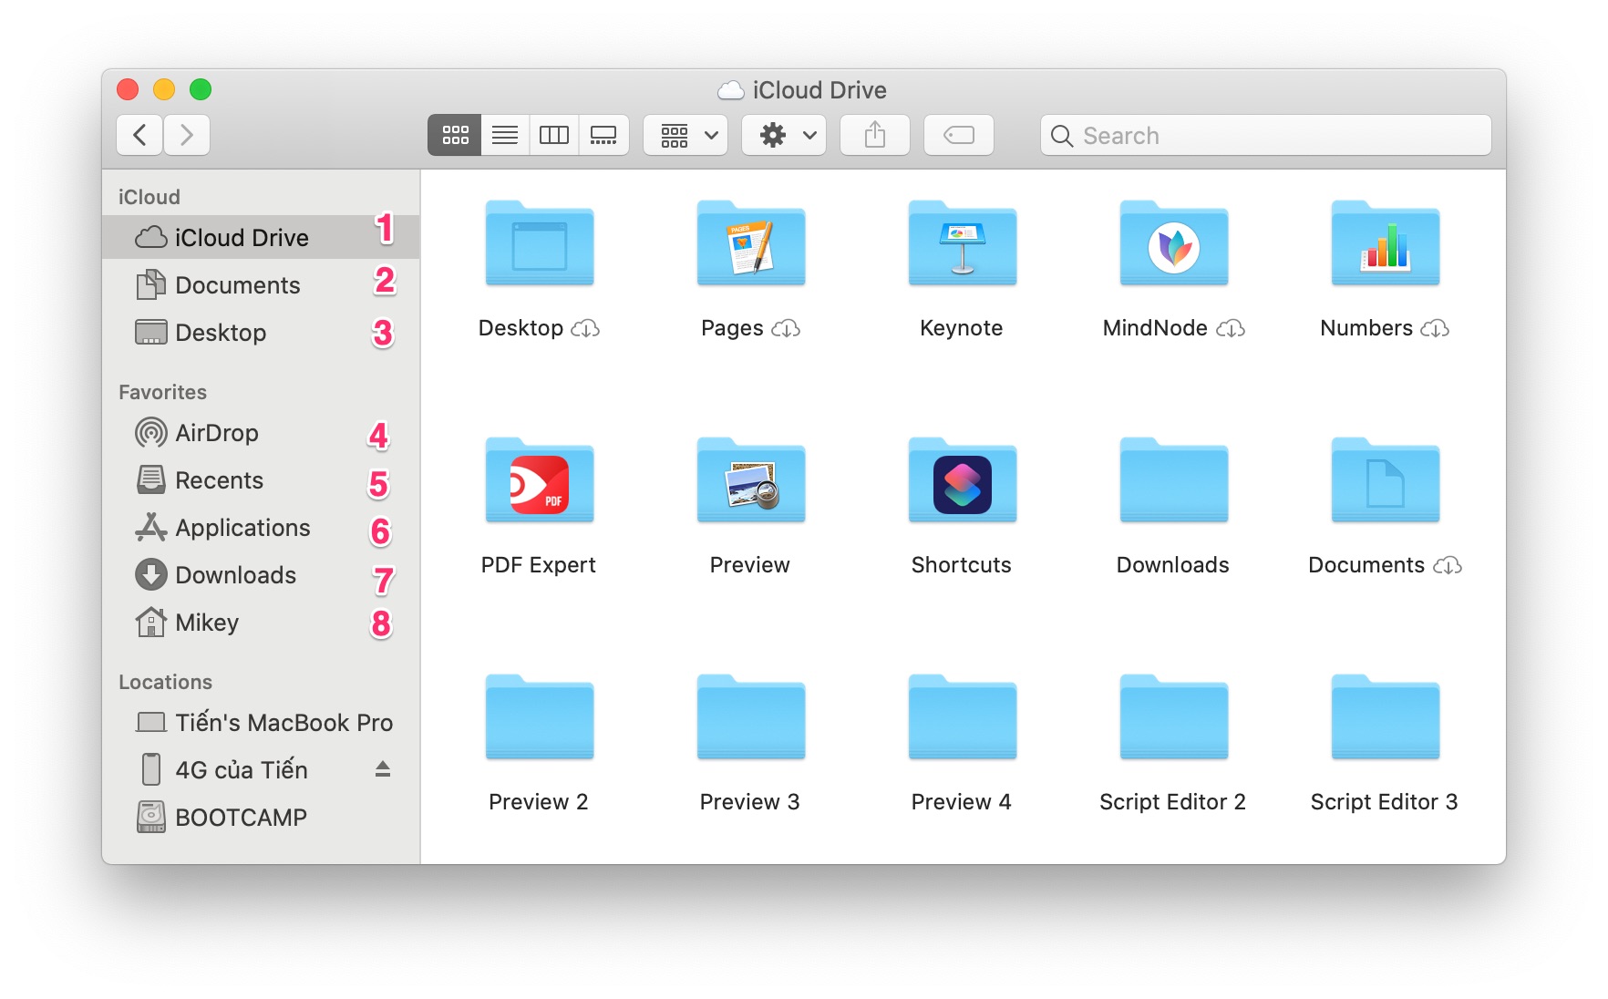1608x999 pixels.
Task: Select the Script Editor 2 folder icon
Action: [x=1174, y=717]
